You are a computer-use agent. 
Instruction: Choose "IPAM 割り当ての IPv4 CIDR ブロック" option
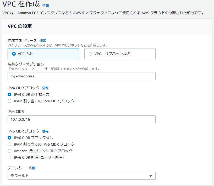click(x=9, y=101)
